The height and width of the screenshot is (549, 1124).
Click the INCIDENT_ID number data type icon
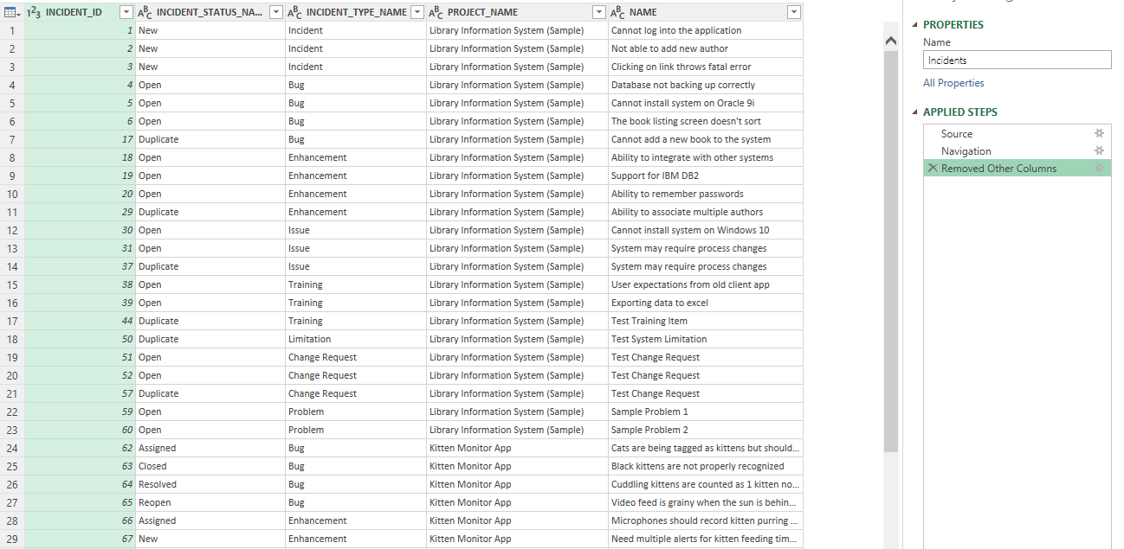tap(35, 12)
